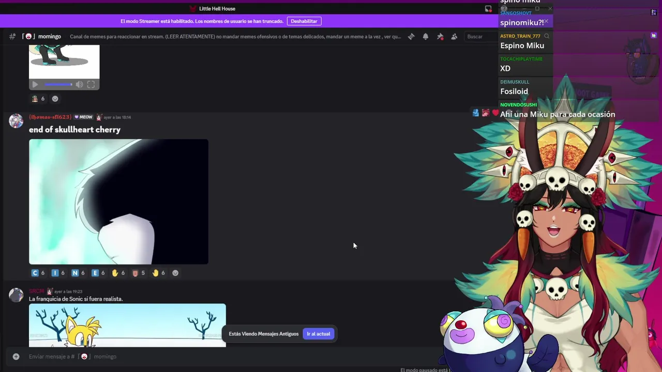The width and height of the screenshot is (662, 372).
Task: Open the skullheart cherry video thumbnail
Action: [118, 202]
